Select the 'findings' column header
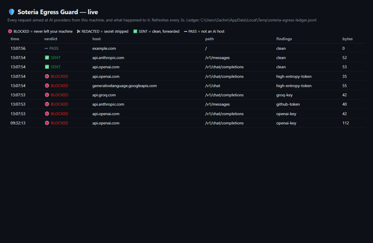This screenshot has height=243, width=373. 284,39
